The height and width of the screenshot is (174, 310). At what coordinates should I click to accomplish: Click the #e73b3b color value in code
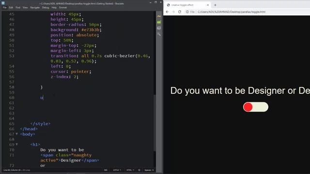click(x=91, y=30)
